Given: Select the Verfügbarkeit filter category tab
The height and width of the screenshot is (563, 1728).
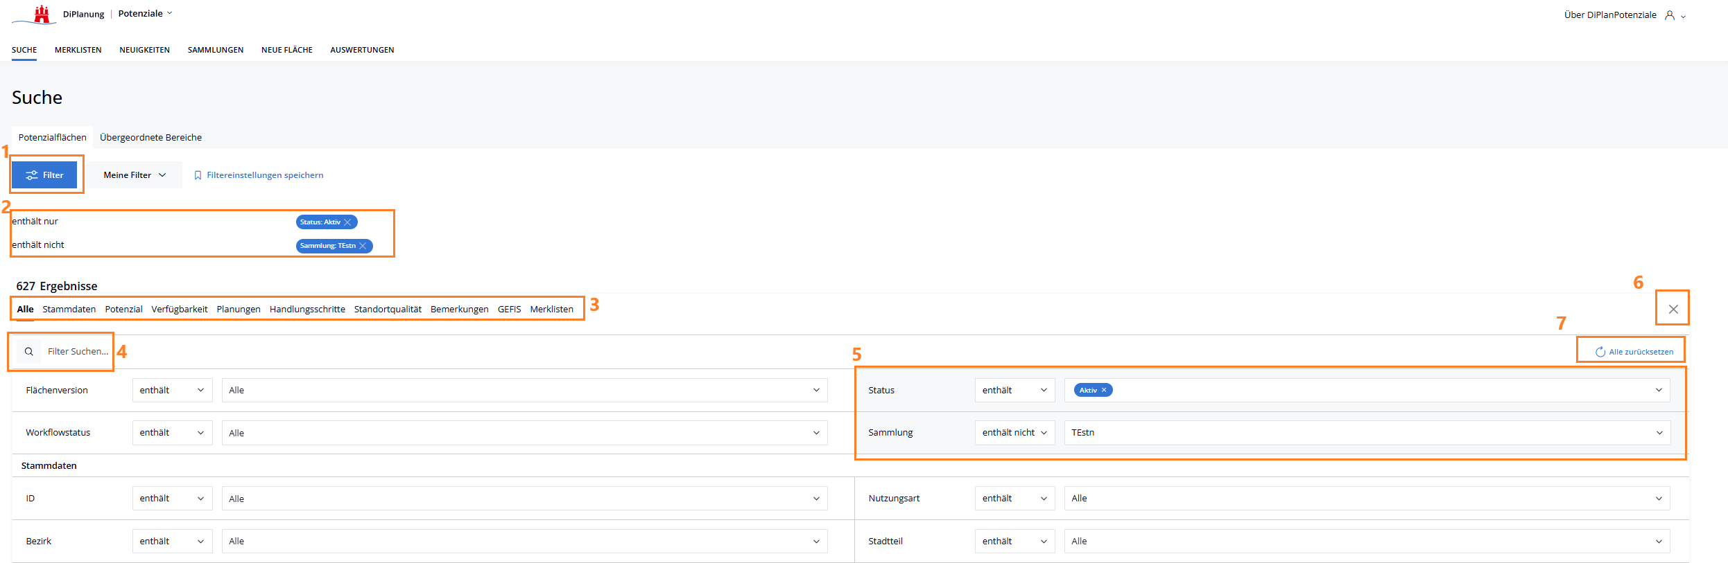Looking at the screenshot, I should pyautogui.click(x=180, y=310).
